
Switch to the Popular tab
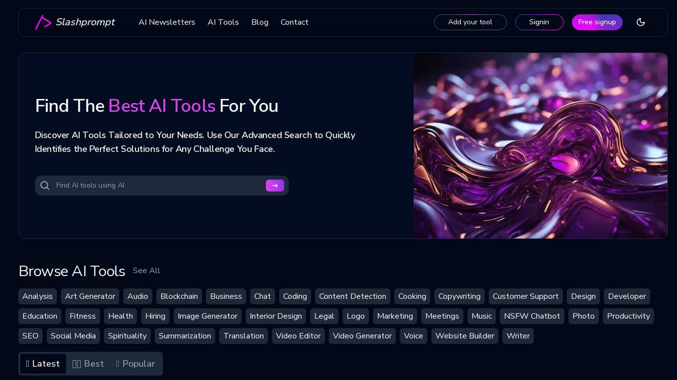(135, 364)
